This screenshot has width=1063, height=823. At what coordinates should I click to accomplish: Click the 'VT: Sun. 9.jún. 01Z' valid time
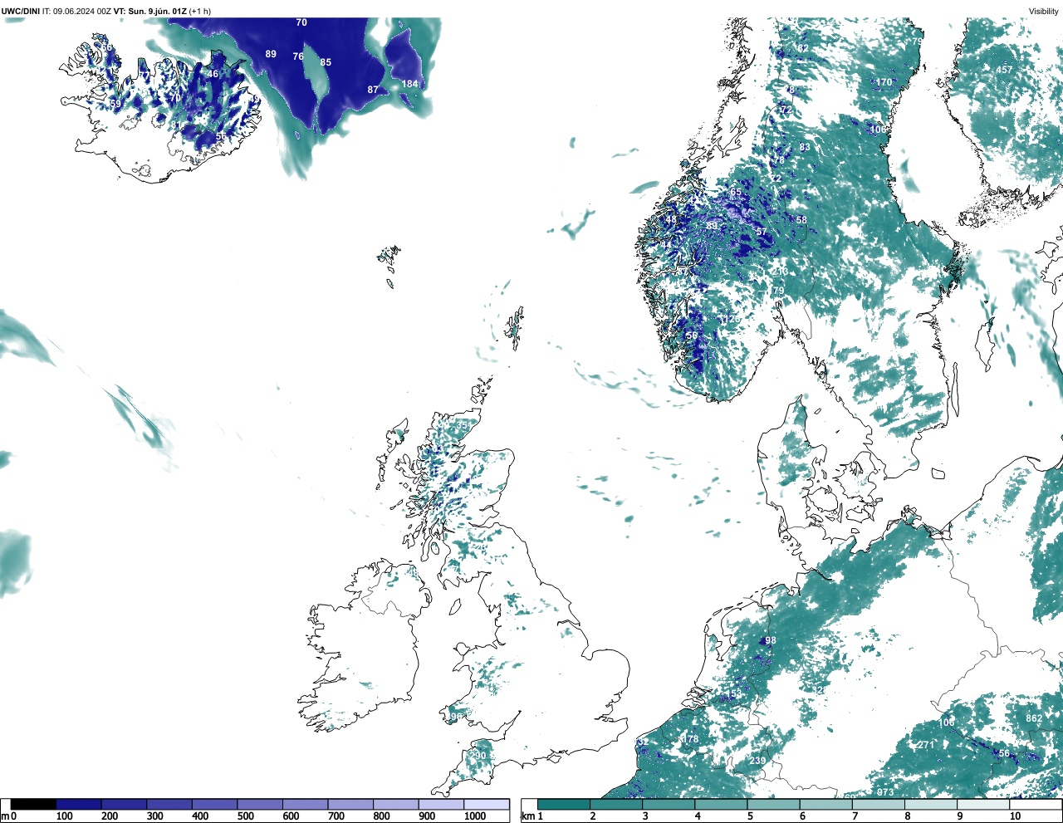(150, 12)
